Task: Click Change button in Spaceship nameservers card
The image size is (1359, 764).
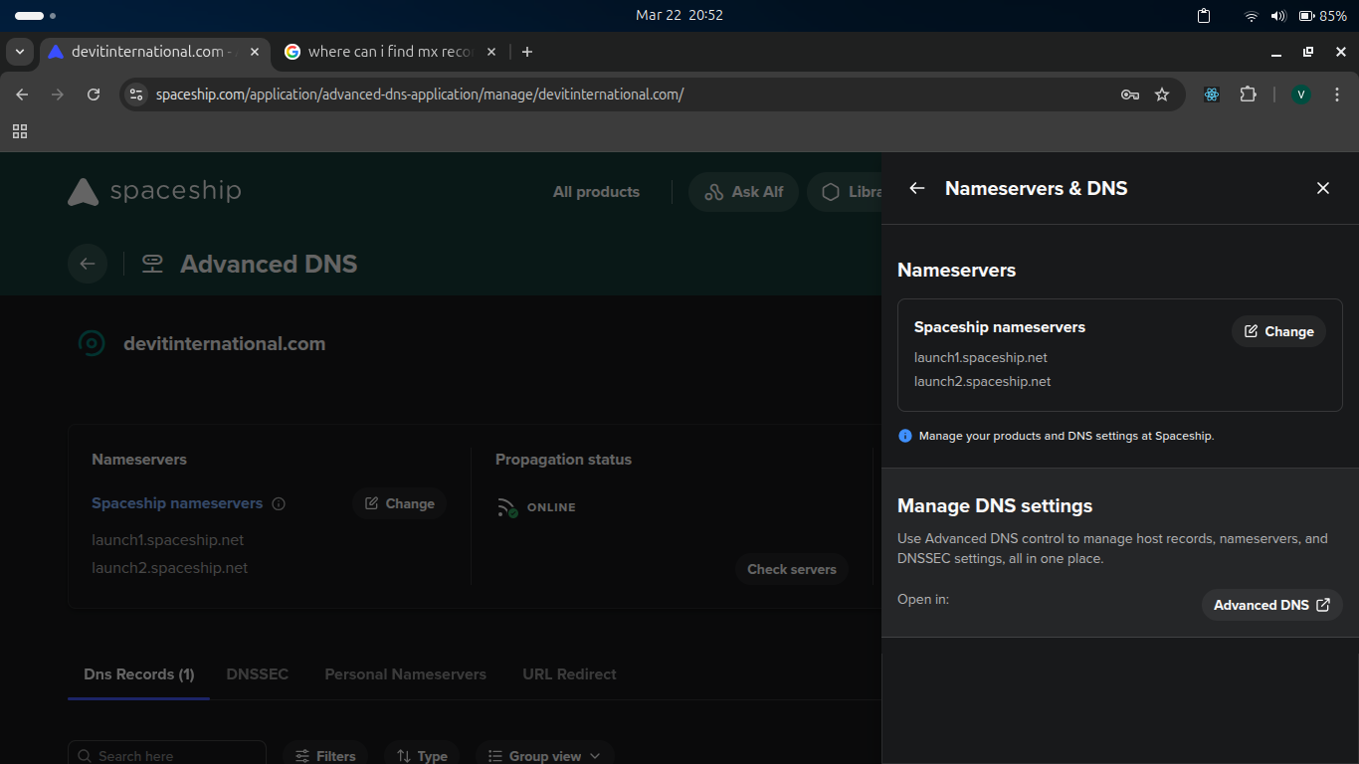Action: pyautogui.click(x=1278, y=331)
